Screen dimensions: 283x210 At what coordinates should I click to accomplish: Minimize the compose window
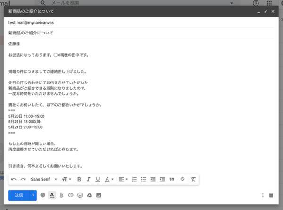pyautogui.click(x=258, y=12)
